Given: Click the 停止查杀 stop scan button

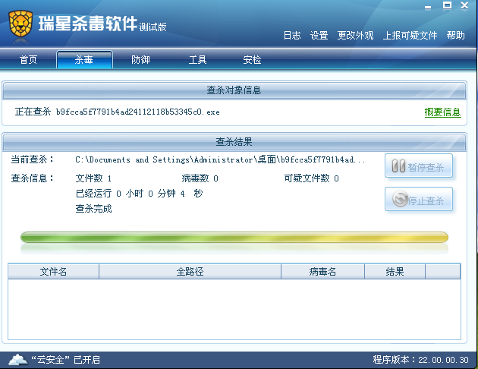Looking at the screenshot, I should [x=419, y=199].
